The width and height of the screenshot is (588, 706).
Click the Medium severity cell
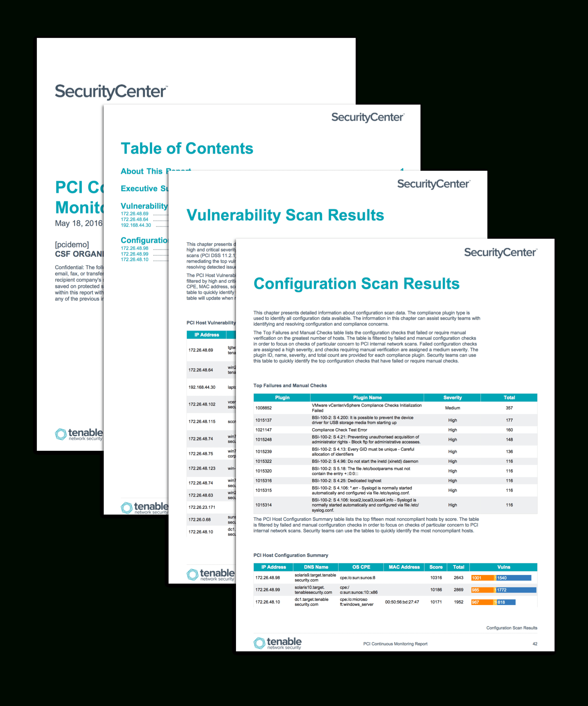(x=452, y=408)
